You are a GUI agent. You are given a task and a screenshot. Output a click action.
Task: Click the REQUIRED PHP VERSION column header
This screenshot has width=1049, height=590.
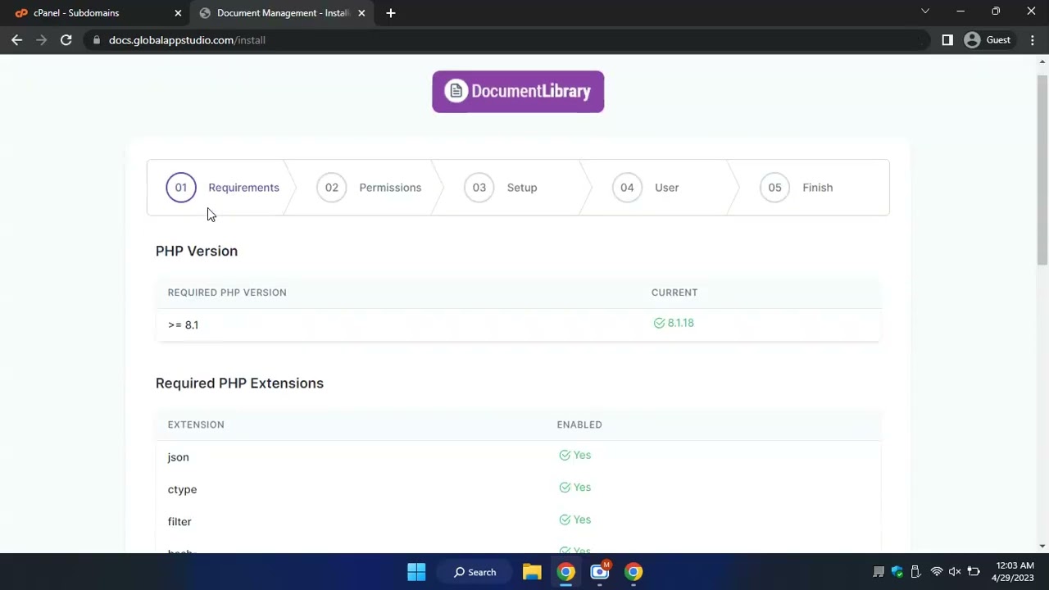tap(227, 293)
